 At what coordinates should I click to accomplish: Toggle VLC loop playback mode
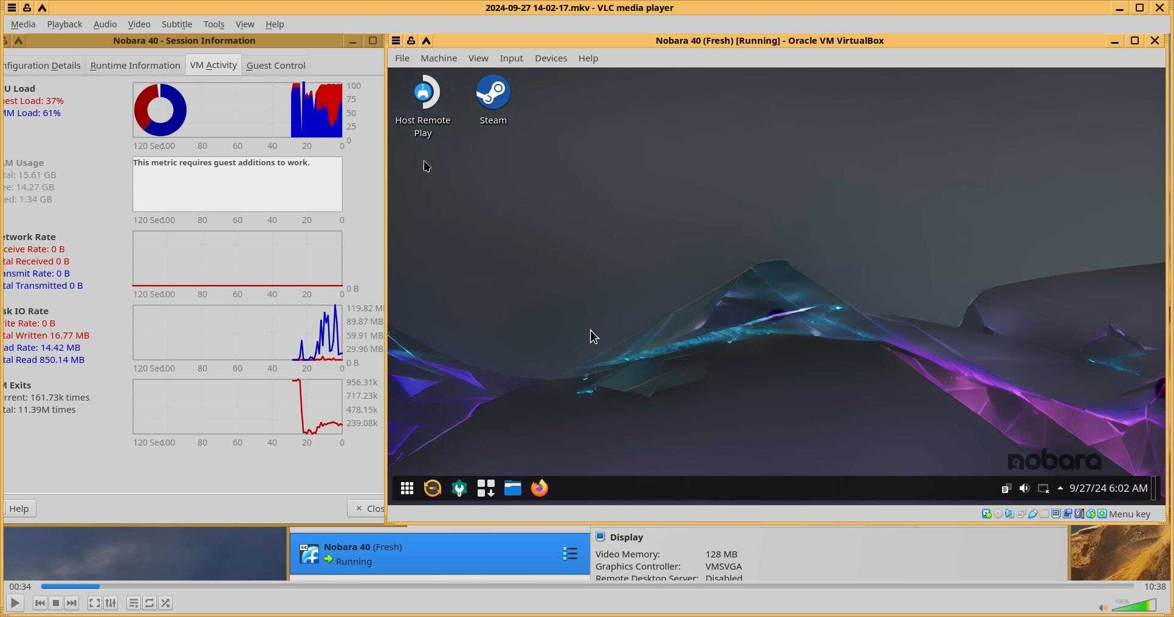click(149, 603)
